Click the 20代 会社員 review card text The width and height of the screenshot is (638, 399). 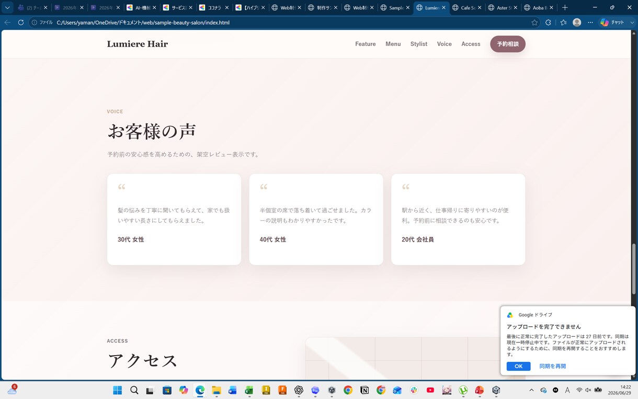pyautogui.click(x=418, y=240)
